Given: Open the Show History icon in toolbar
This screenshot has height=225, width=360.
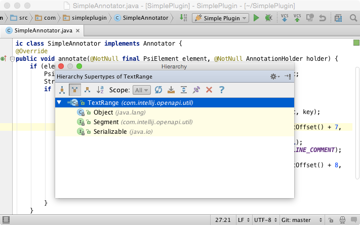Looking at the screenshot, I should (x=310, y=18).
